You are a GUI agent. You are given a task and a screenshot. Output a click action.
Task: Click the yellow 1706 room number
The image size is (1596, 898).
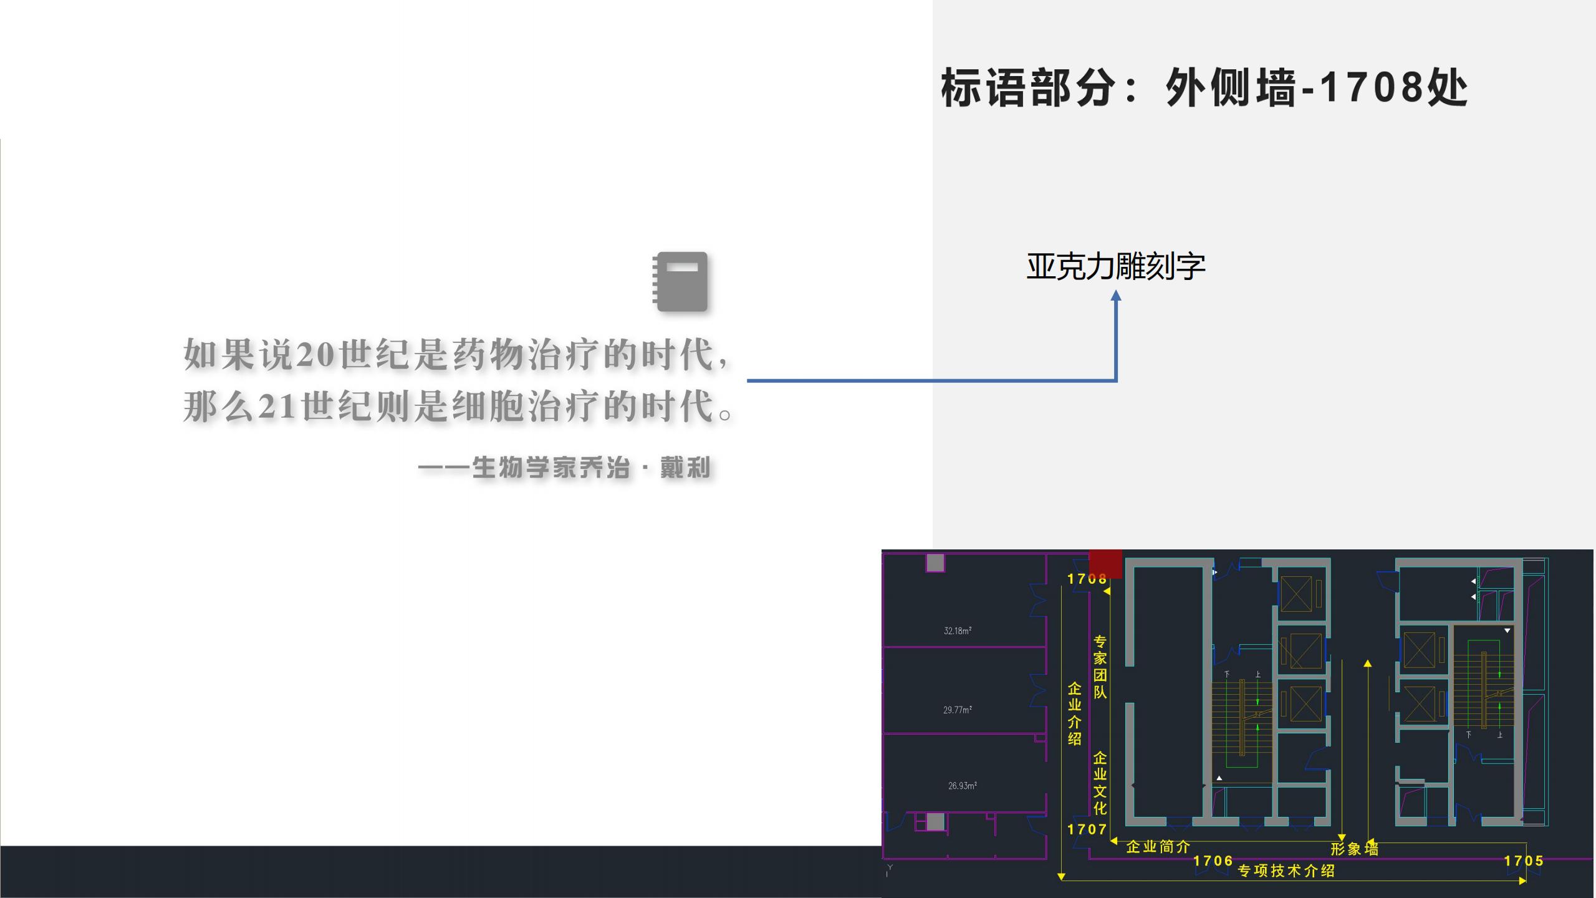click(1213, 861)
